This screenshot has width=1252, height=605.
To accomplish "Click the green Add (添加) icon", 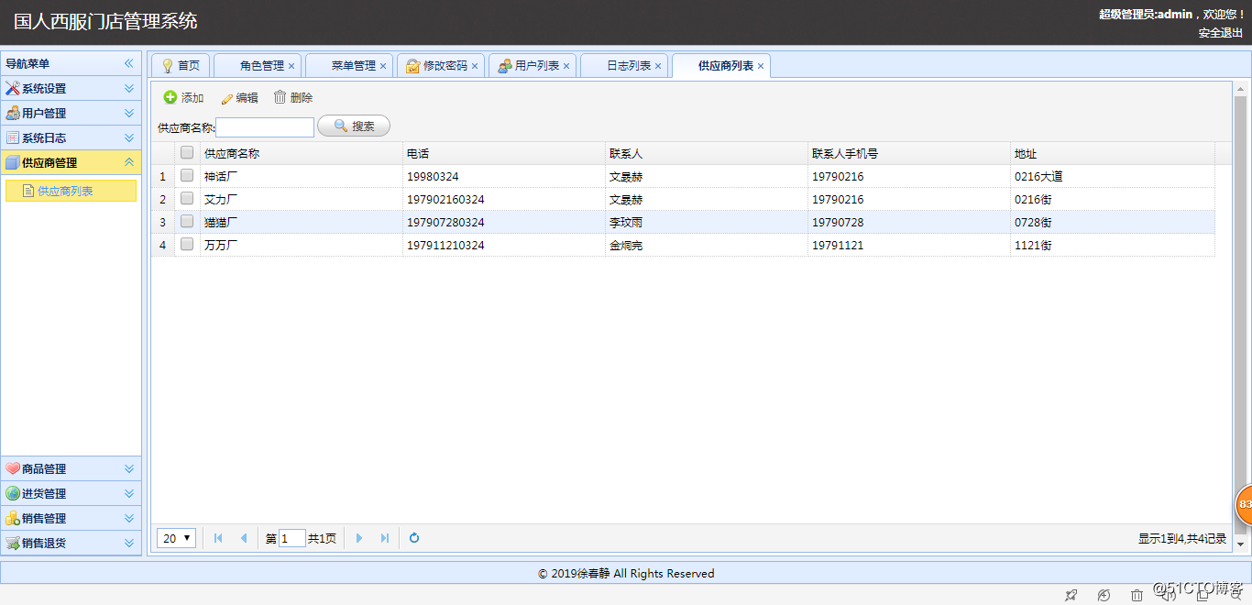I will 170,97.
